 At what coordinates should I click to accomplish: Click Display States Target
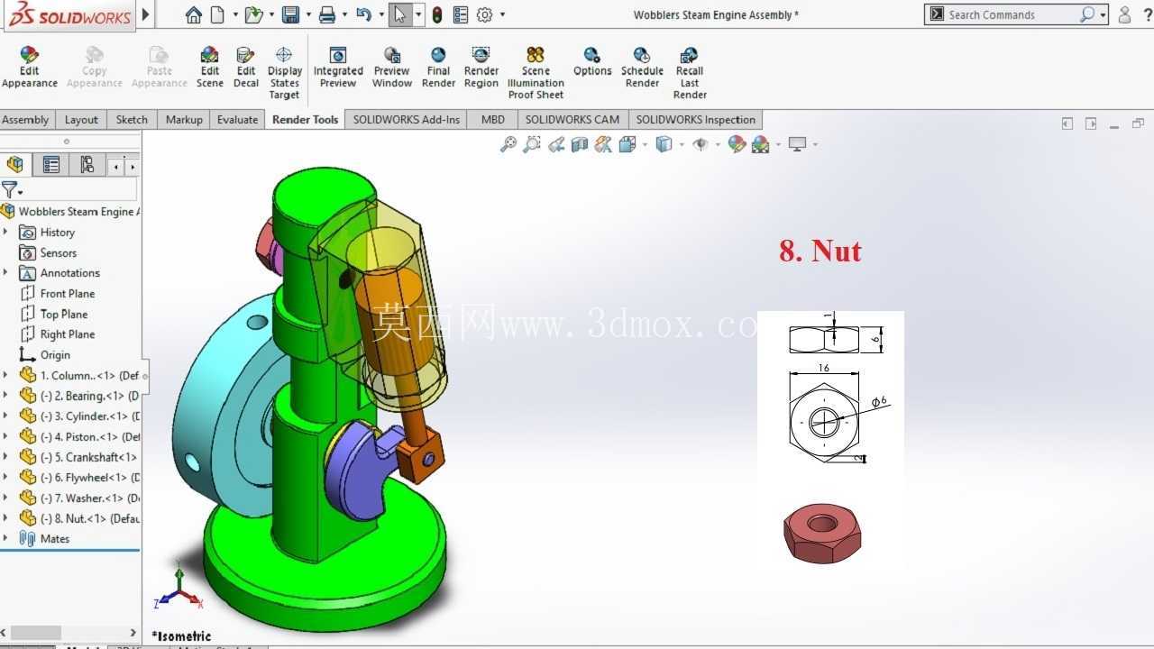click(x=284, y=73)
